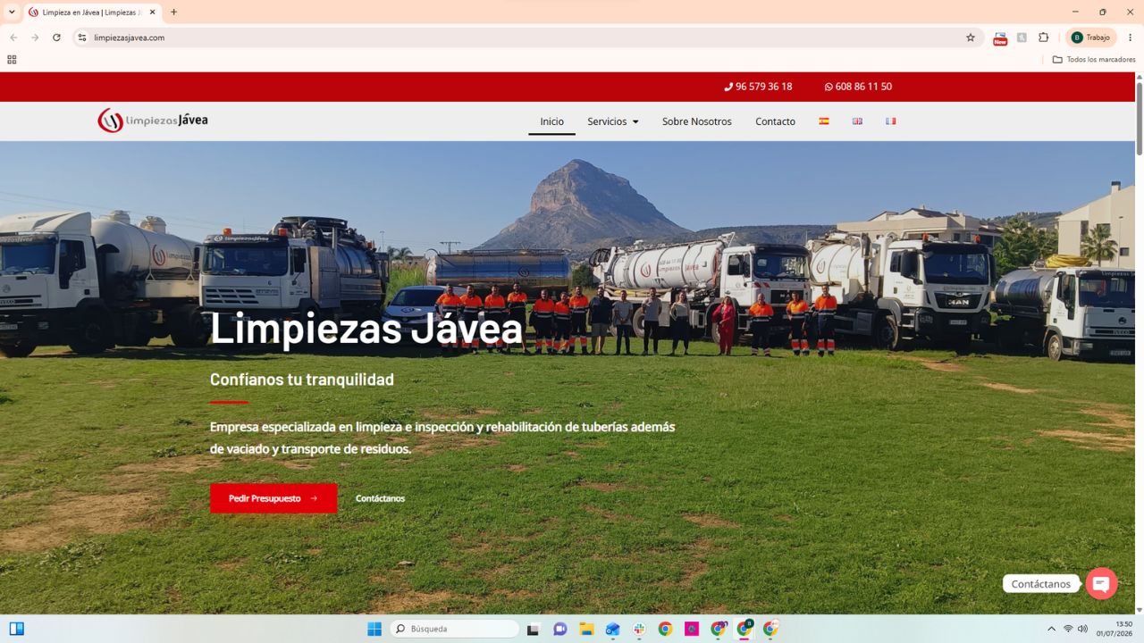
Task: Open the Sobre Nosotros page
Action: tap(697, 121)
